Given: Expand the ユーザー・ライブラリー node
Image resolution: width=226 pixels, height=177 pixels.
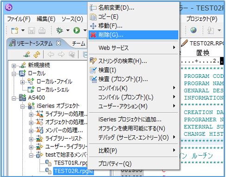Looking at the screenshot, I should pos(31,147).
